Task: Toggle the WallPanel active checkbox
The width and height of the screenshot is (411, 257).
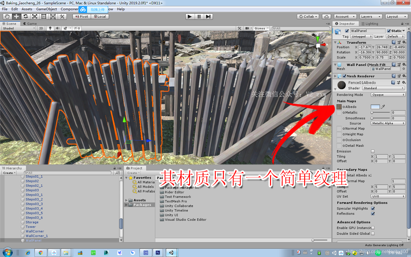Action: [347, 31]
